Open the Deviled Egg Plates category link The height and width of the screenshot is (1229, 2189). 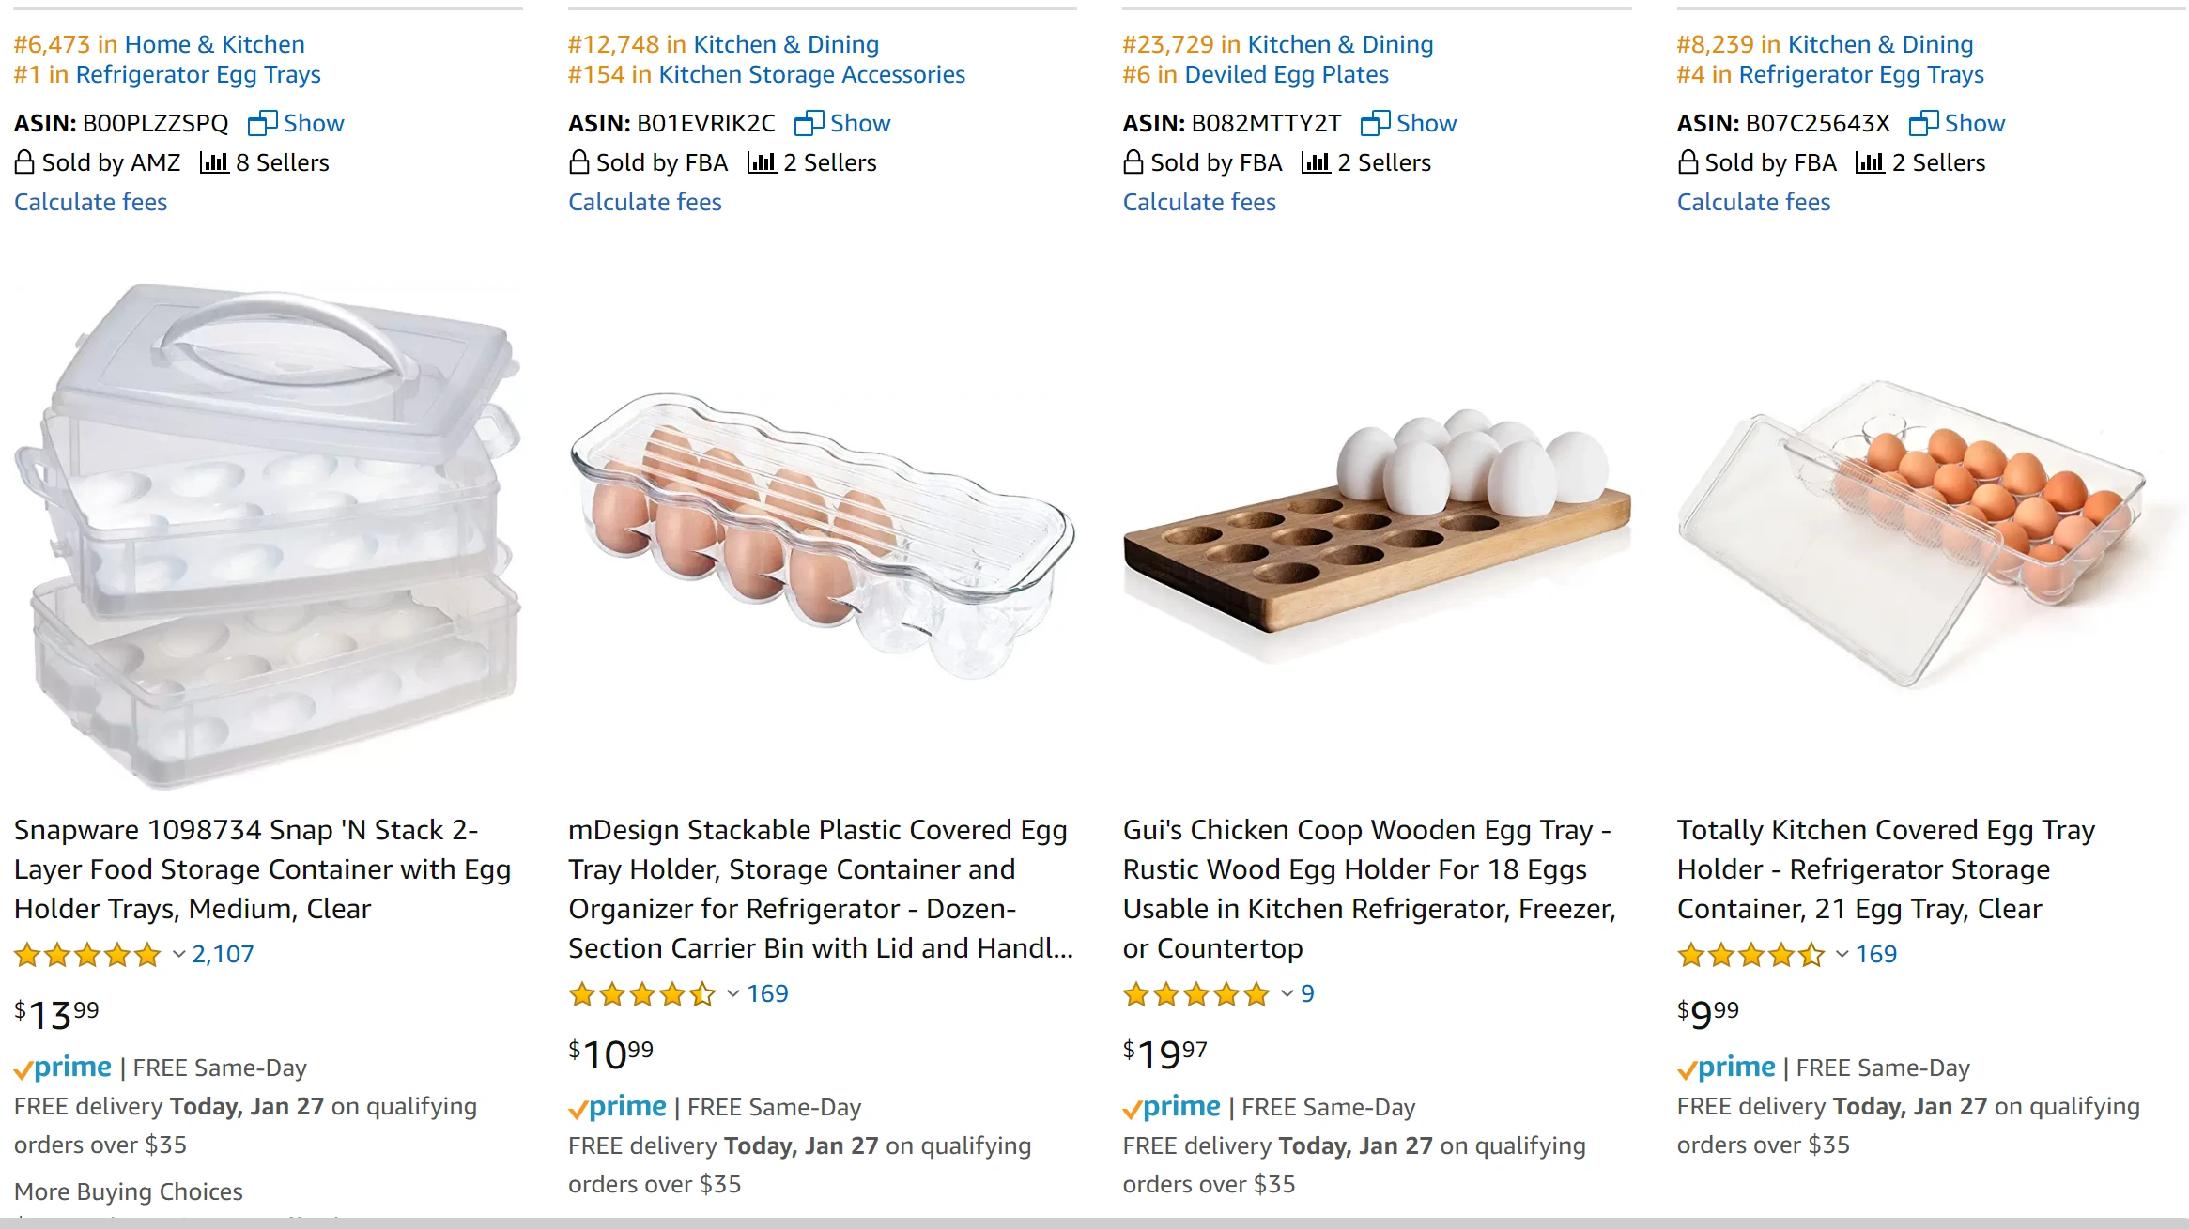click(1287, 74)
